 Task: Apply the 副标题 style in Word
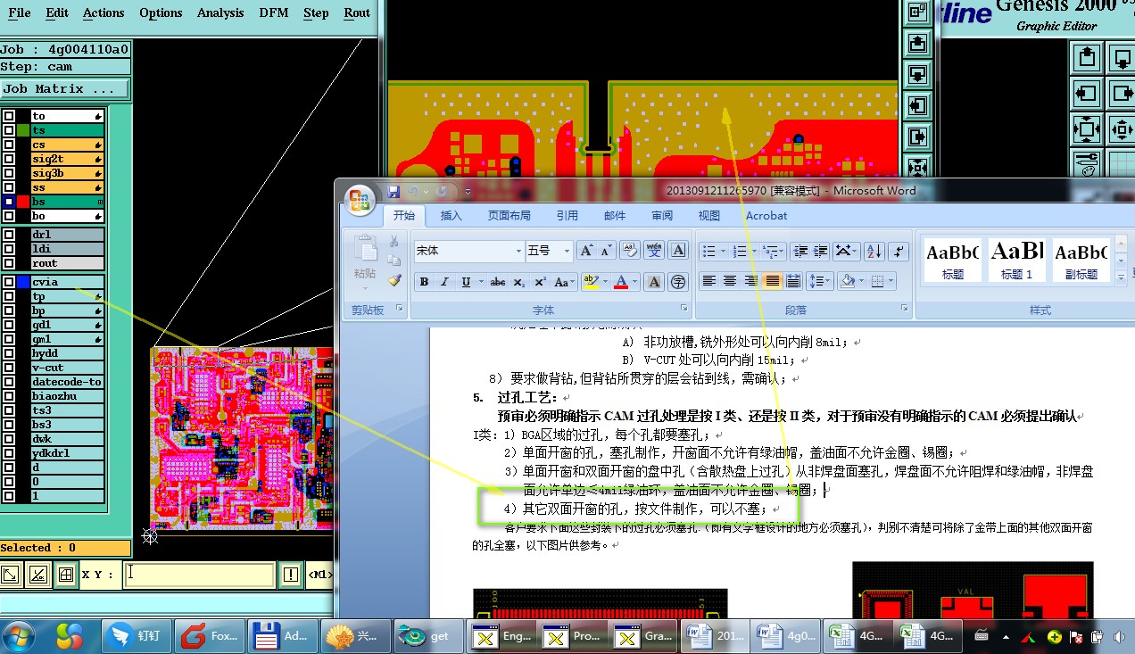point(1081,259)
